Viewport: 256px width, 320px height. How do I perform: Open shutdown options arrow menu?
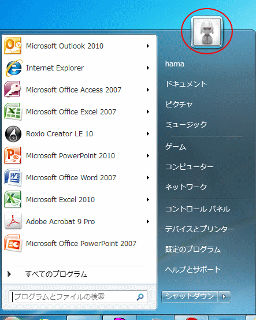tap(224, 296)
